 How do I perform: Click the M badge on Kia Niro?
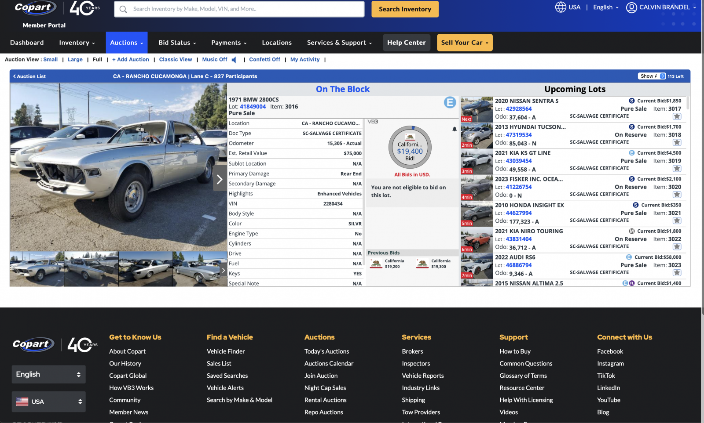(x=631, y=231)
